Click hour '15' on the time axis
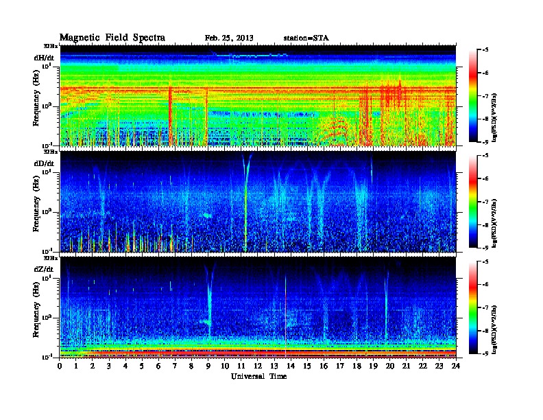Screen dimensions: 543x420 click(x=307, y=366)
